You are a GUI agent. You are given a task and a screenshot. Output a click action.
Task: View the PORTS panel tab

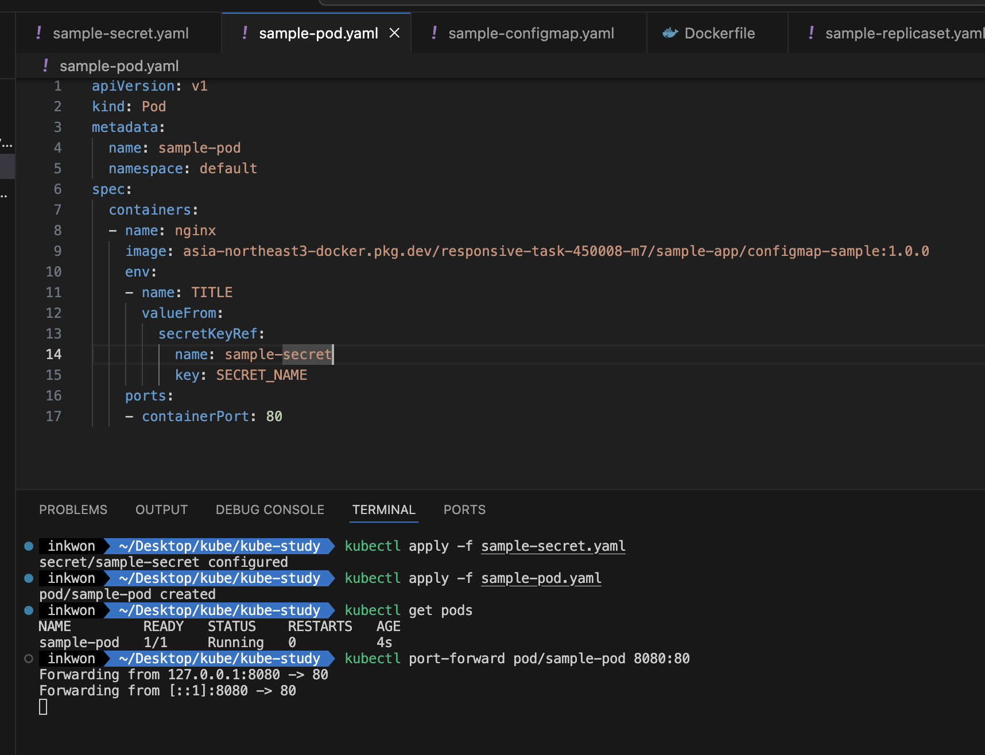click(x=464, y=509)
